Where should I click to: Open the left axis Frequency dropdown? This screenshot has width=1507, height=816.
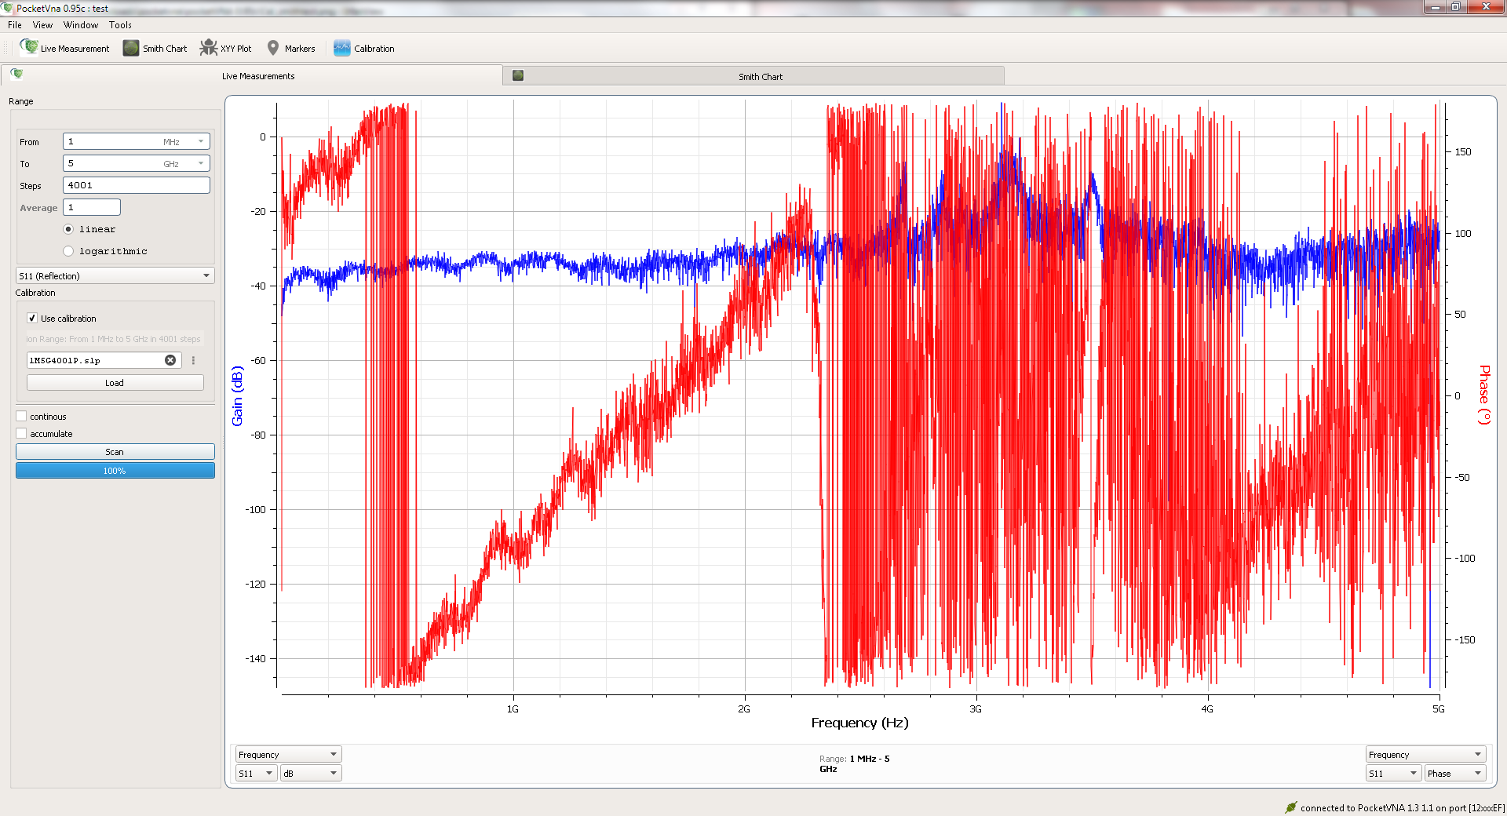tap(288, 754)
